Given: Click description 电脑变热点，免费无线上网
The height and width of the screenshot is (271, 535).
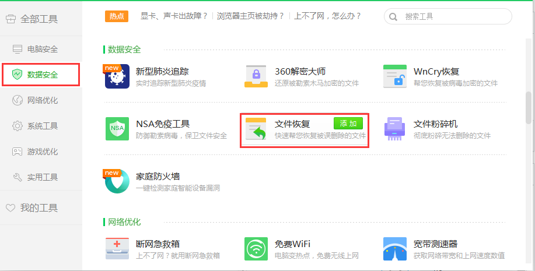Looking at the screenshot, I should 317,256.
